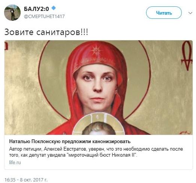Open the card description about Алексей Евстратов
Viewport: 196px width, 183px height.
point(96,152)
